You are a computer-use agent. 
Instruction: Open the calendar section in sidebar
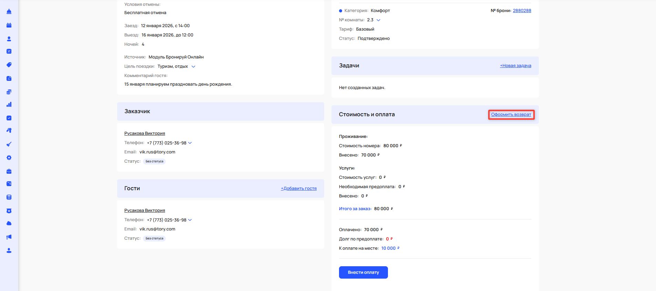9,25
